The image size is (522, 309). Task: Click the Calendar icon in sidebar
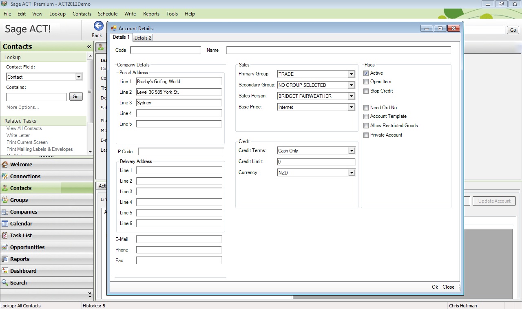point(5,224)
